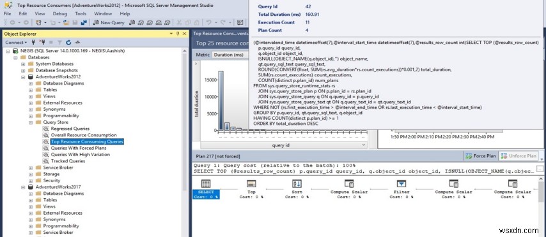This screenshot has width=546, height=237.
Task: Click the undo arrow in the toolbar
Action: click(208, 22)
